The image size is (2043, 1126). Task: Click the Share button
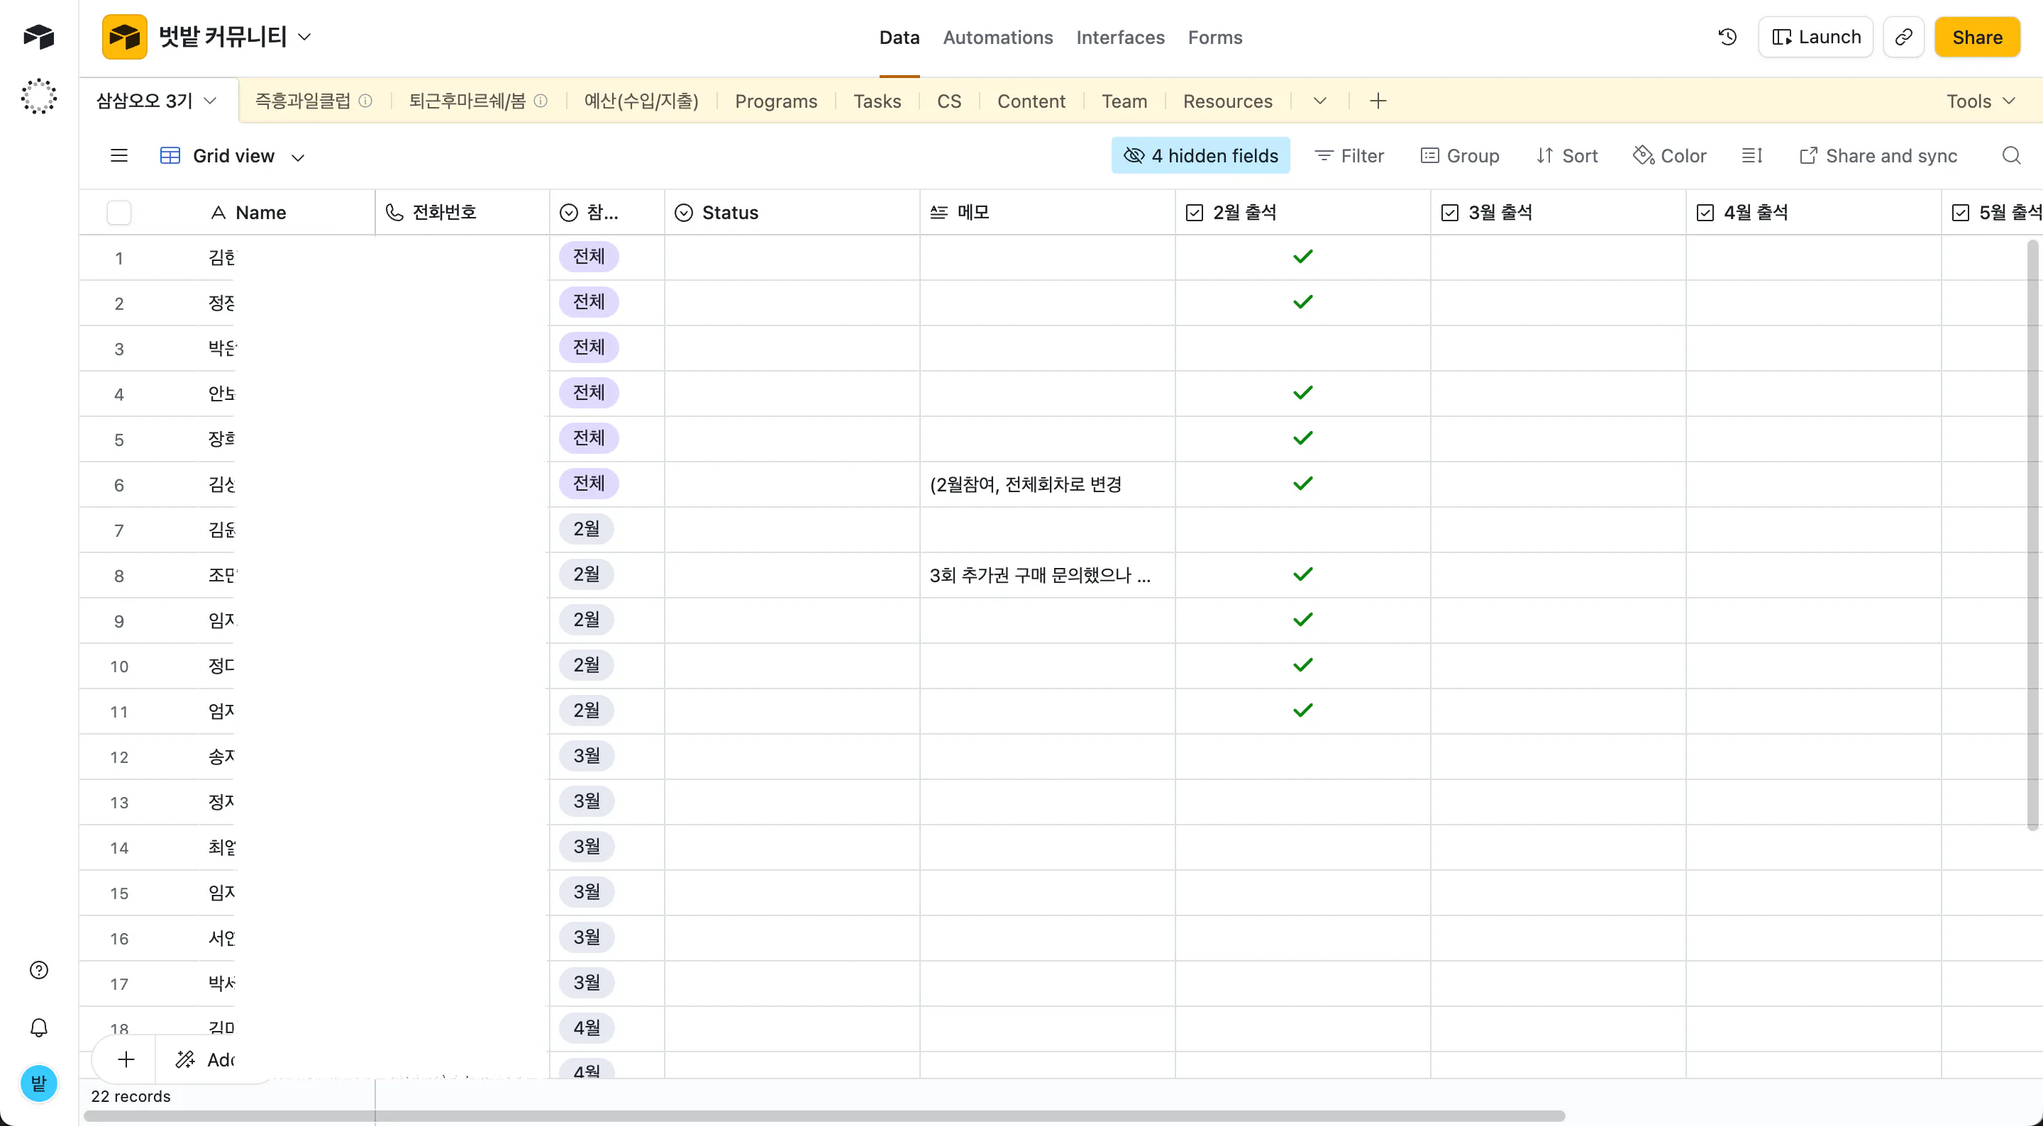(x=1976, y=36)
